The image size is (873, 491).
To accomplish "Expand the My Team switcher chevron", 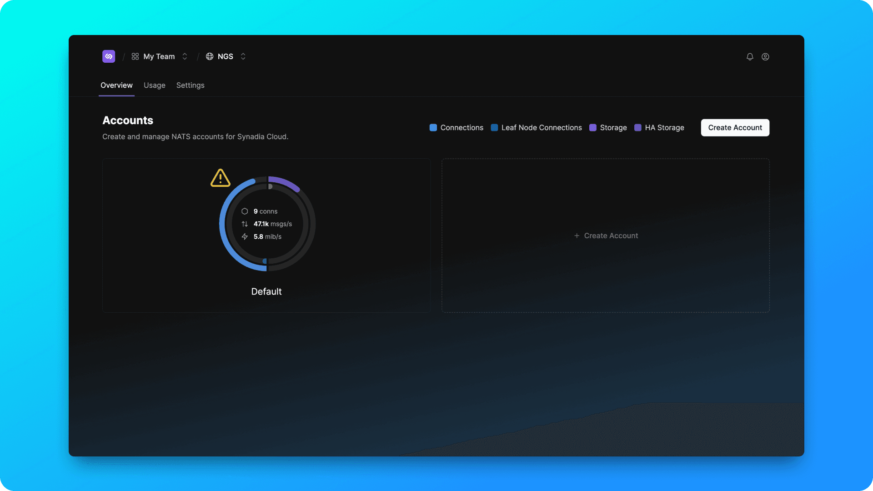I will 185,56.
